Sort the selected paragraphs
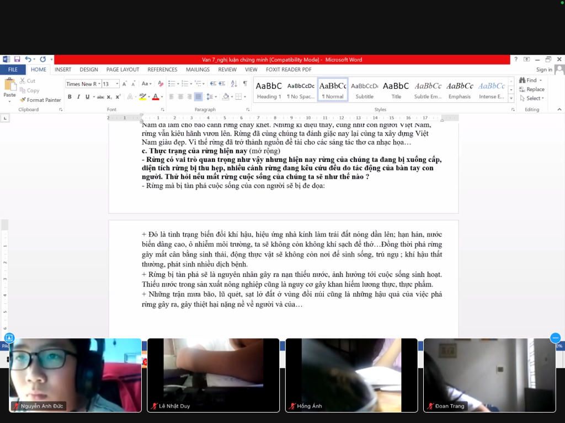This screenshot has height=423, width=565. tap(234, 84)
